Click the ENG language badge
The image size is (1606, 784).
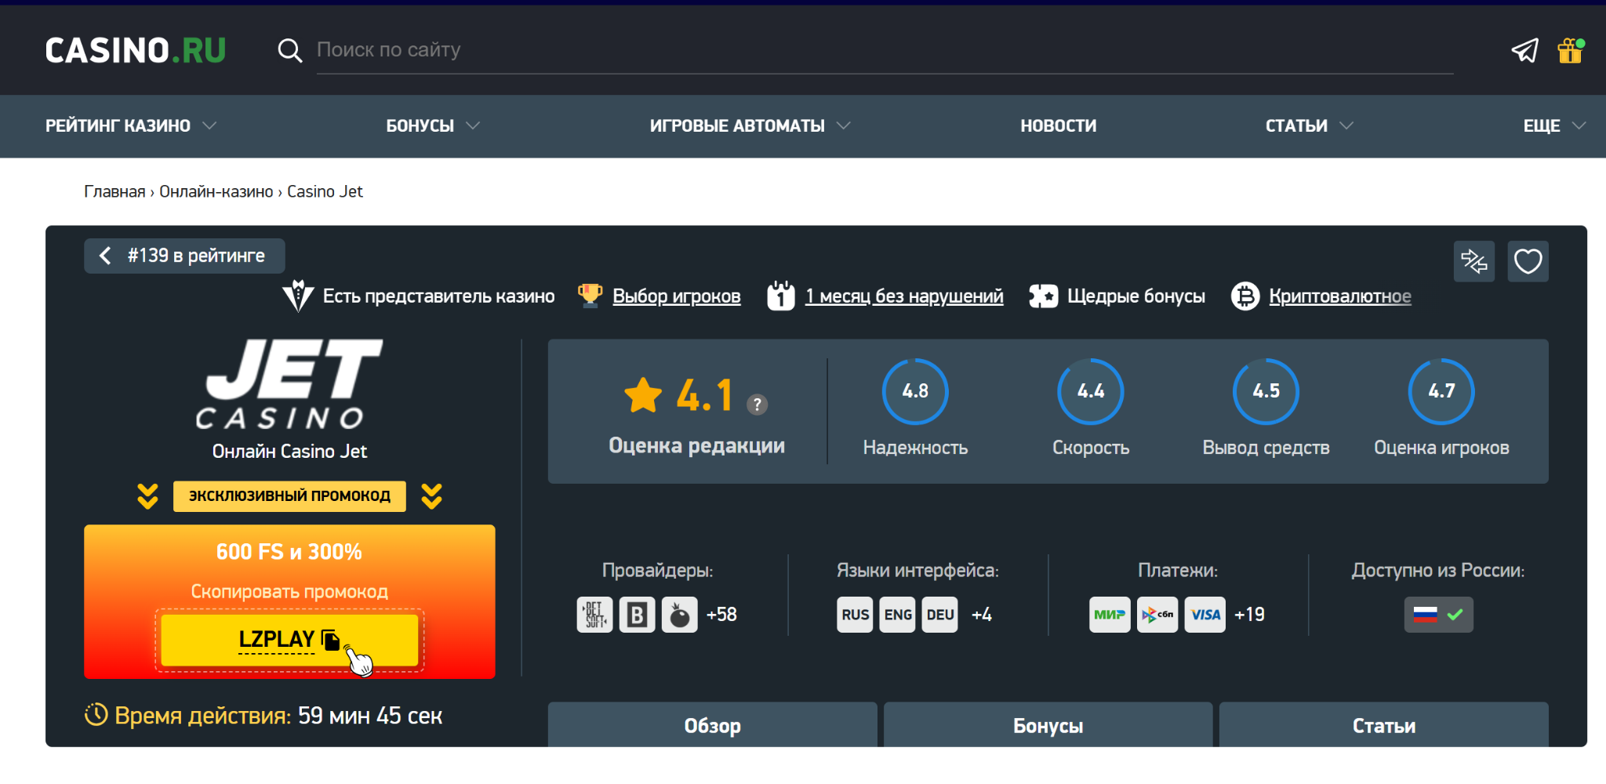(x=898, y=615)
